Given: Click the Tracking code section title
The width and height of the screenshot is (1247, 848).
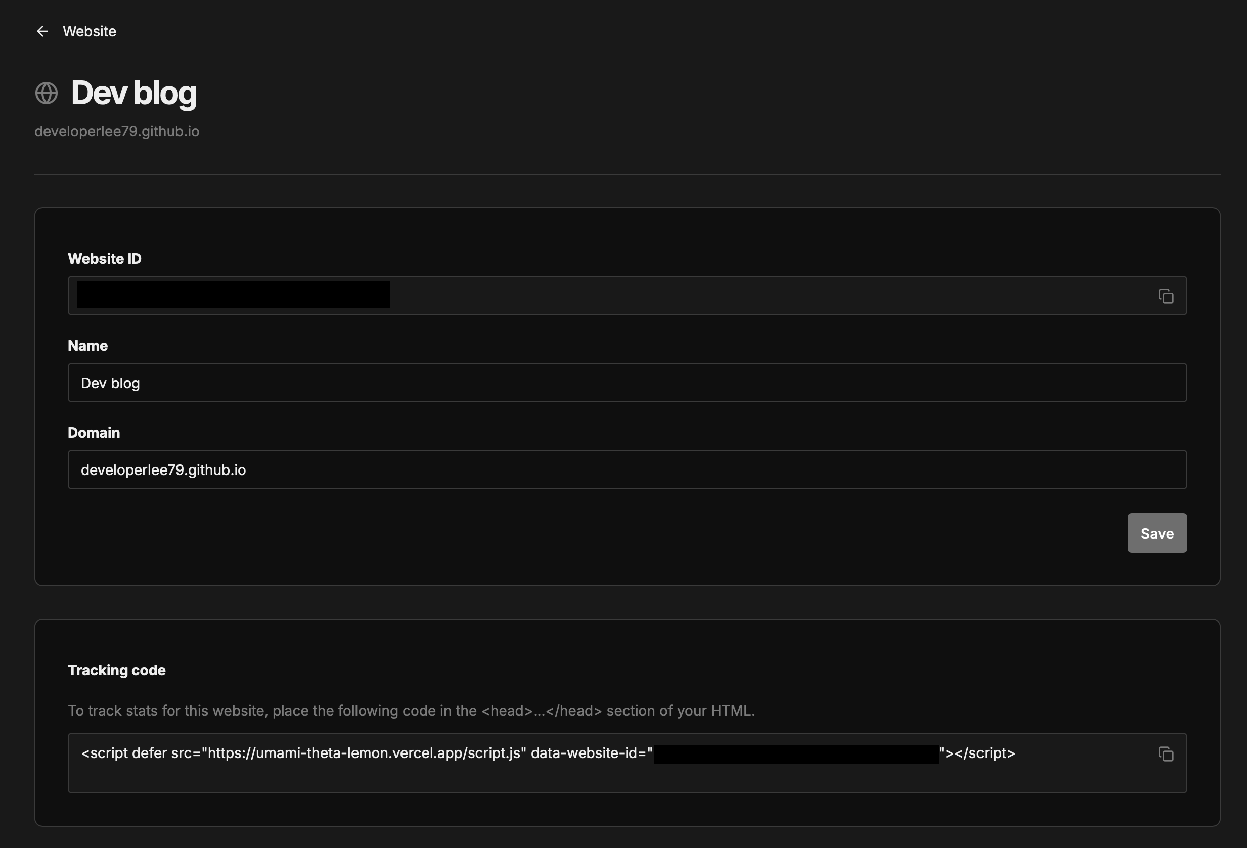Looking at the screenshot, I should tap(116, 670).
